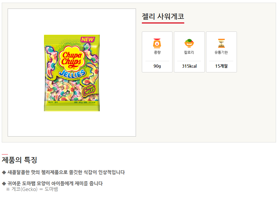Click the 유통기한 label
The width and height of the screenshot is (279, 201).
pos(221,53)
